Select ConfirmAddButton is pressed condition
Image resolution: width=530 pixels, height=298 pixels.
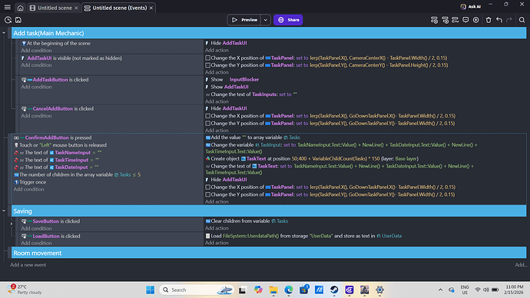[53, 137]
